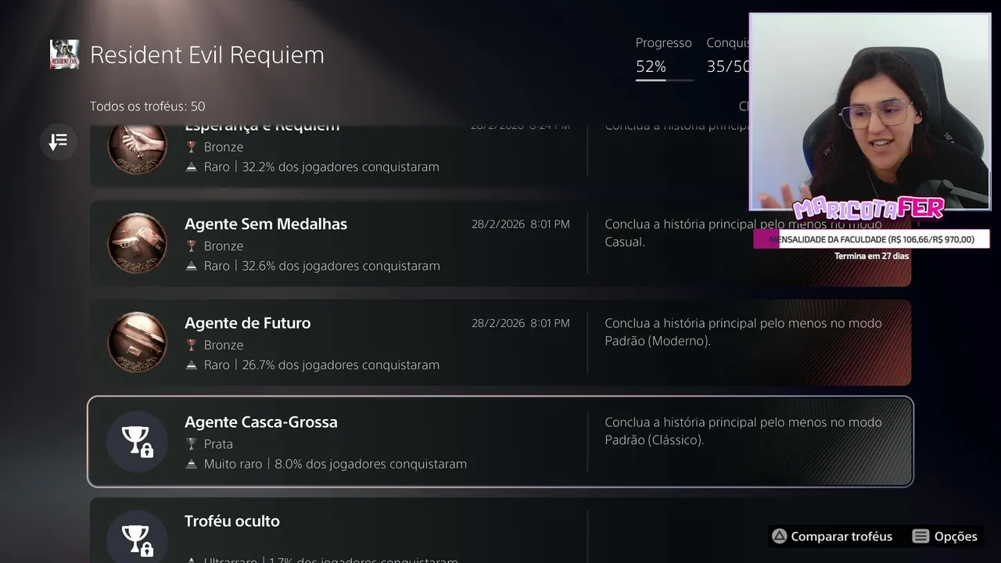Image resolution: width=1001 pixels, height=563 pixels.
Task: Select the Agente de Futuro trophy title
Action: click(x=248, y=323)
